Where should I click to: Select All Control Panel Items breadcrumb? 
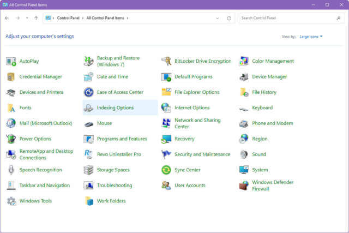tap(105, 18)
